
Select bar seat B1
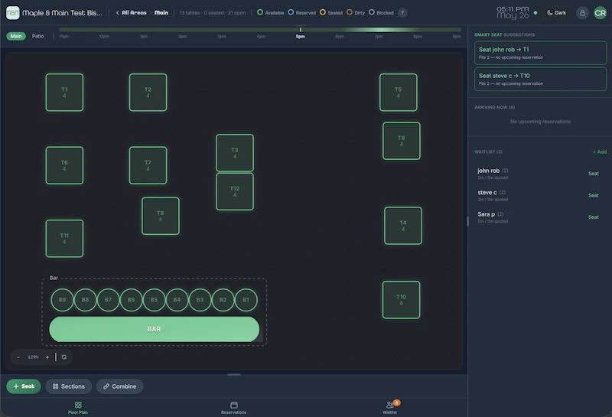pyautogui.click(x=246, y=300)
